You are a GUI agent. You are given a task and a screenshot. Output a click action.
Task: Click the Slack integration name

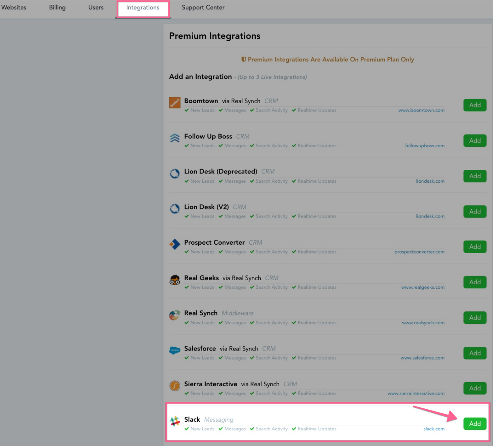pyautogui.click(x=192, y=420)
